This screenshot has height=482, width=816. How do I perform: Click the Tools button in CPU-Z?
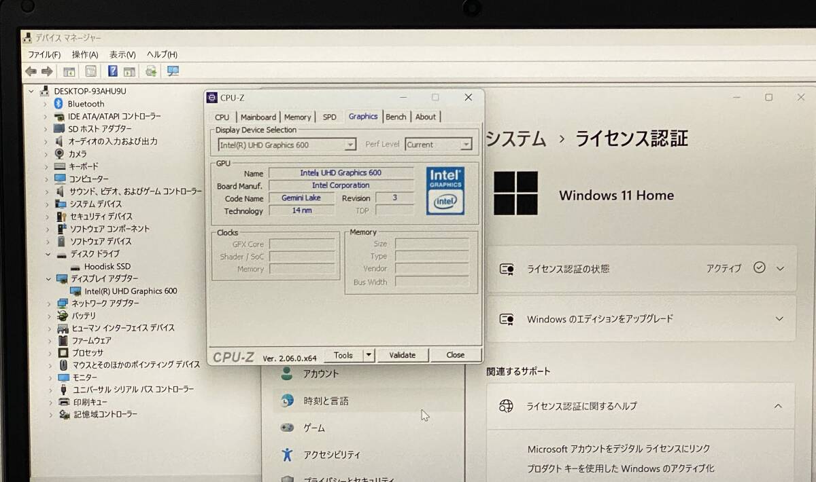343,355
